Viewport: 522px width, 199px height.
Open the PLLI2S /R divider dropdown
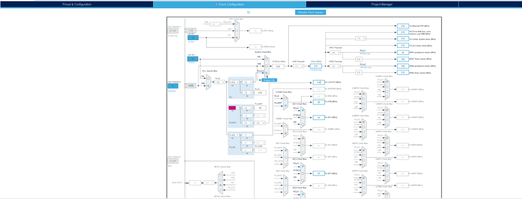click(247, 150)
